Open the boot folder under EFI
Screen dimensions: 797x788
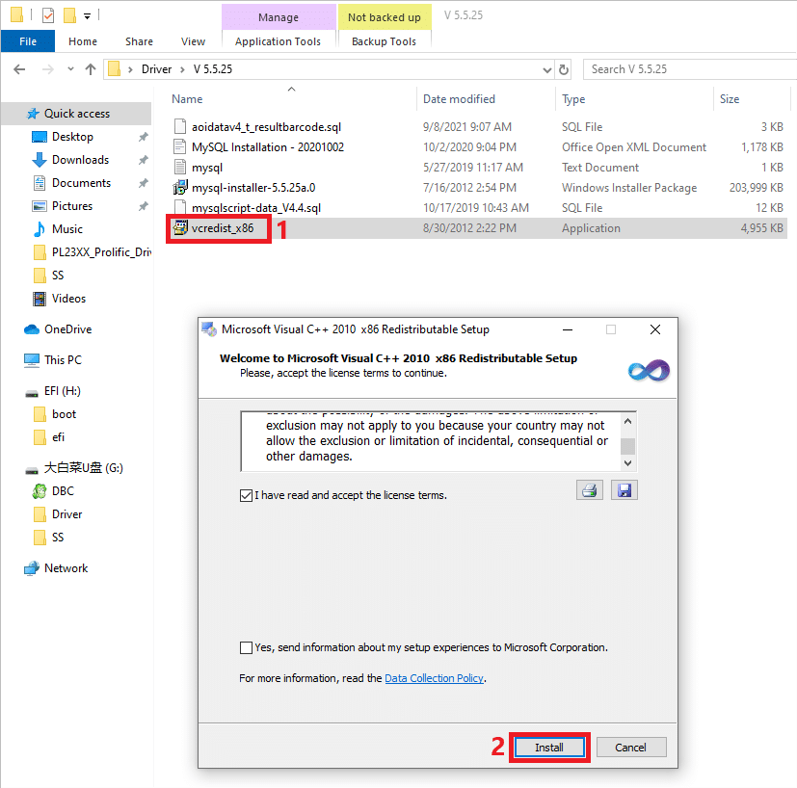pos(54,414)
